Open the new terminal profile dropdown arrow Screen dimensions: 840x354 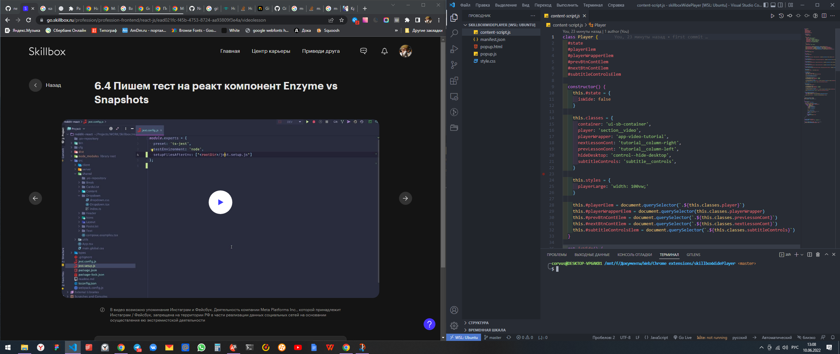[802, 255]
